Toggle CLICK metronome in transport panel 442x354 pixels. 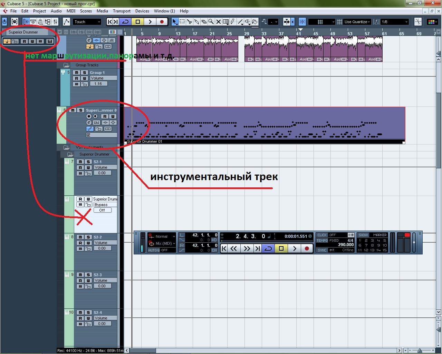(322, 235)
